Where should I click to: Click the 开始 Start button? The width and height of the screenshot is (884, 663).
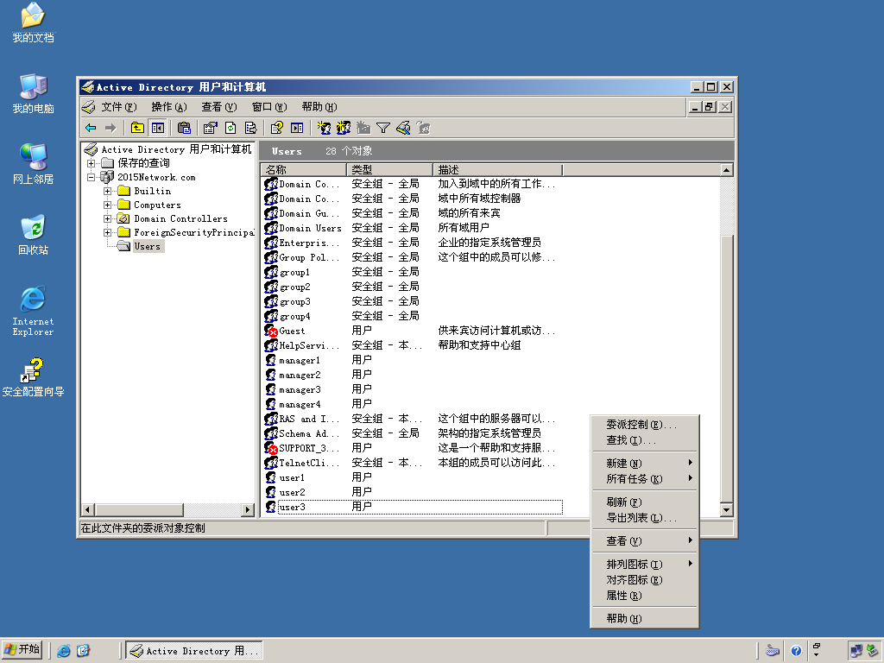click(22, 650)
